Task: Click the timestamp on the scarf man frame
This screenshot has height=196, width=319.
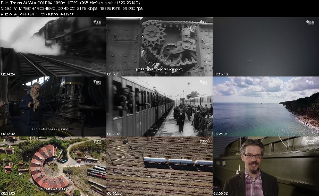Action: (x=8, y=134)
